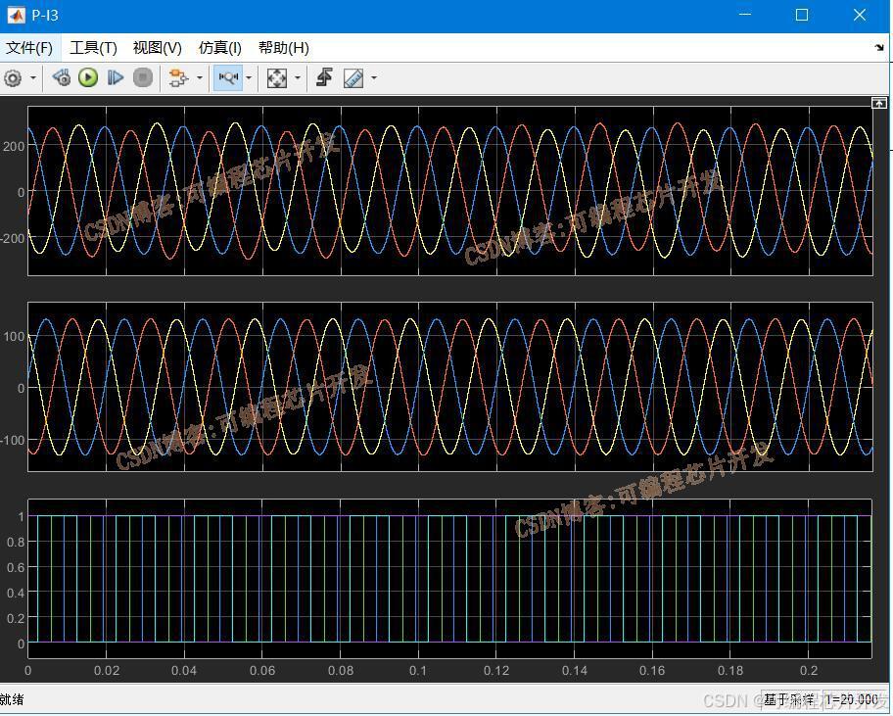The width and height of the screenshot is (893, 716).
Task: Toggle the cursor measurements ruler icon
Action: click(x=353, y=78)
